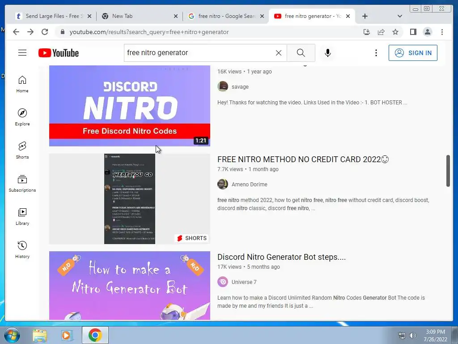Share this page icon in address bar

coord(381,32)
